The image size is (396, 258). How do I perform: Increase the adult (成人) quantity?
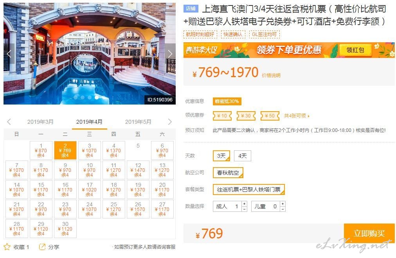click(x=244, y=204)
